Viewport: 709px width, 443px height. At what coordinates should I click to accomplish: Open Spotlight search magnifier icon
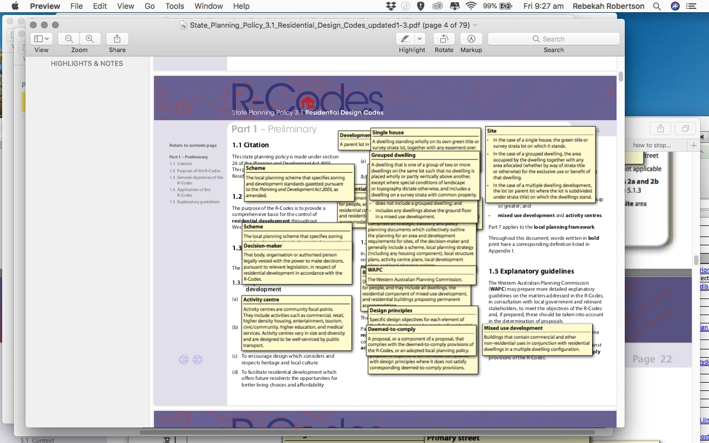coord(657,6)
